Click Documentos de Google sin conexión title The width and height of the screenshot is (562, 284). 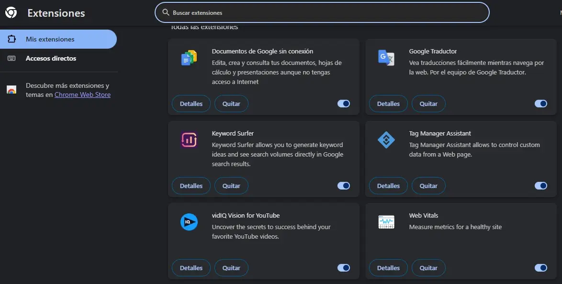pyautogui.click(x=262, y=51)
